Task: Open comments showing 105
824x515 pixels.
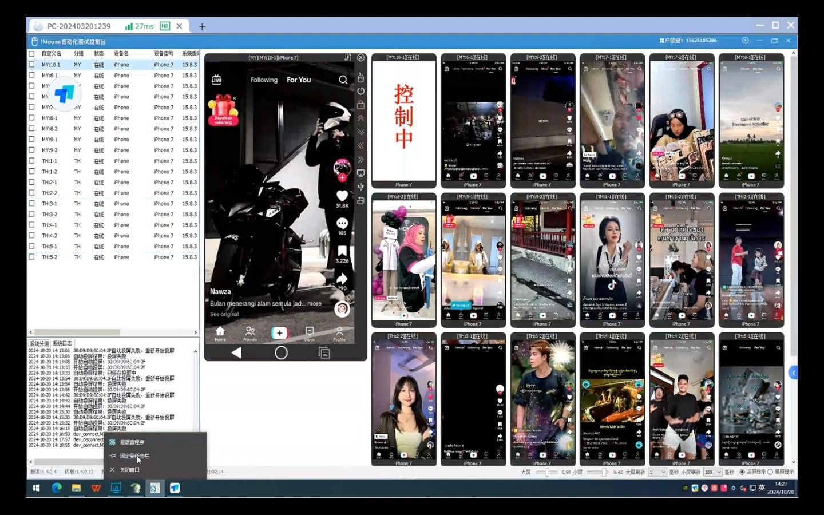Action: (x=342, y=224)
